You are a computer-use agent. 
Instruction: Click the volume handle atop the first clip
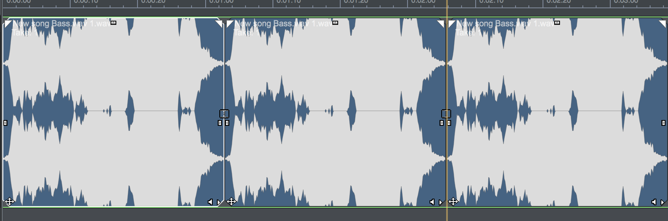(113, 23)
